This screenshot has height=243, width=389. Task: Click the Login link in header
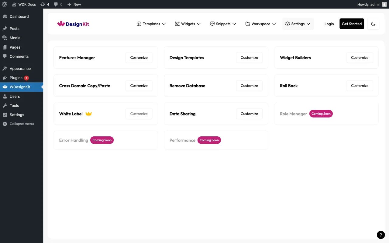pos(329,24)
